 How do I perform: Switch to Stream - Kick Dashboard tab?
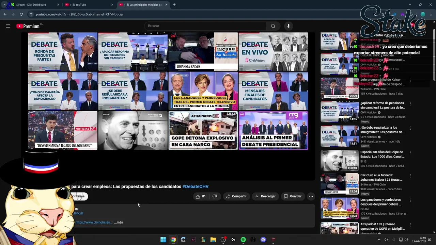(x=34, y=5)
